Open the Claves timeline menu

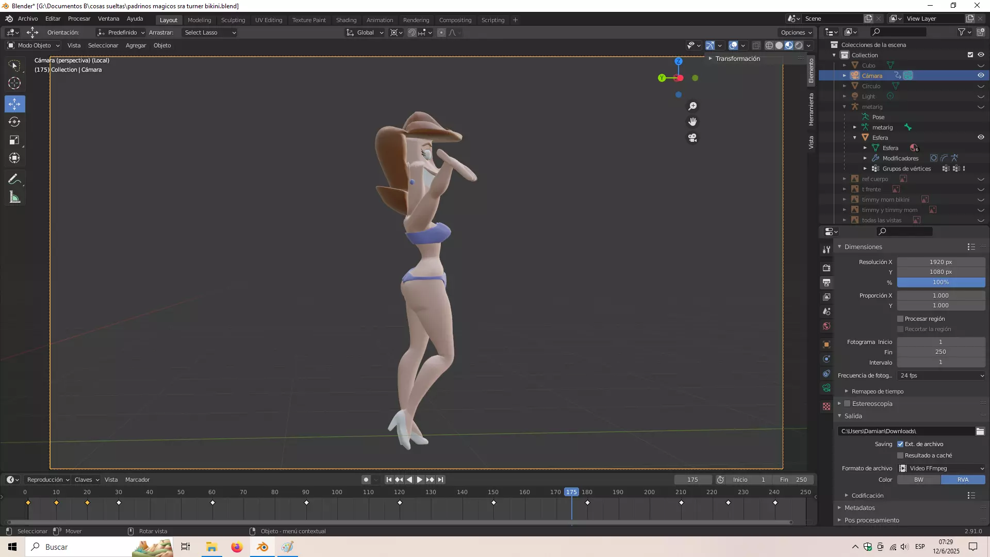coord(87,480)
